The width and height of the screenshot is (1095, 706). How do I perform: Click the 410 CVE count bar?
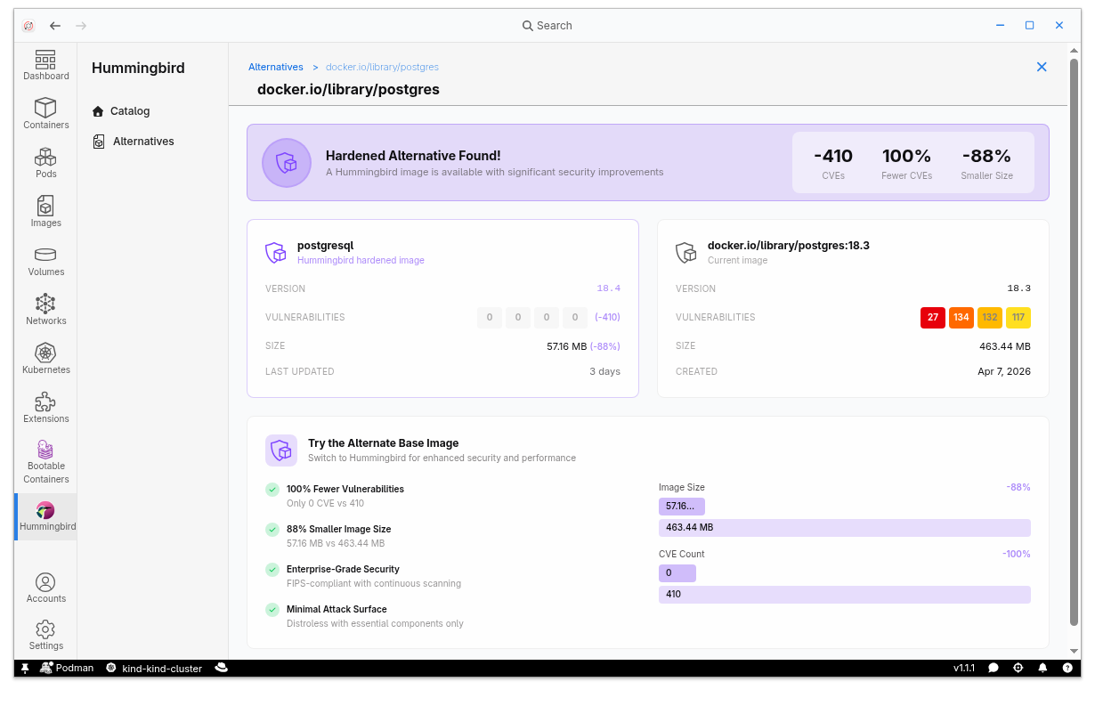[x=845, y=595]
